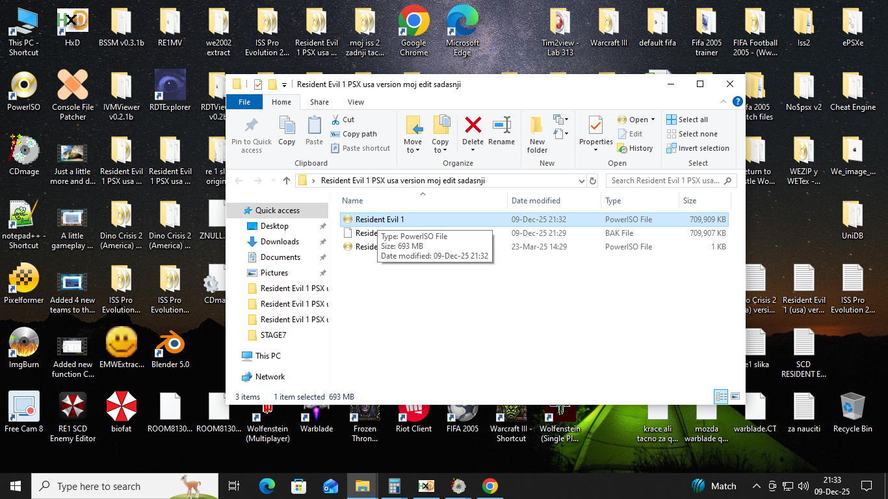Screen dimensions: 888x499
Task: Open Documents in navigation pane
Action: [280, 257]
